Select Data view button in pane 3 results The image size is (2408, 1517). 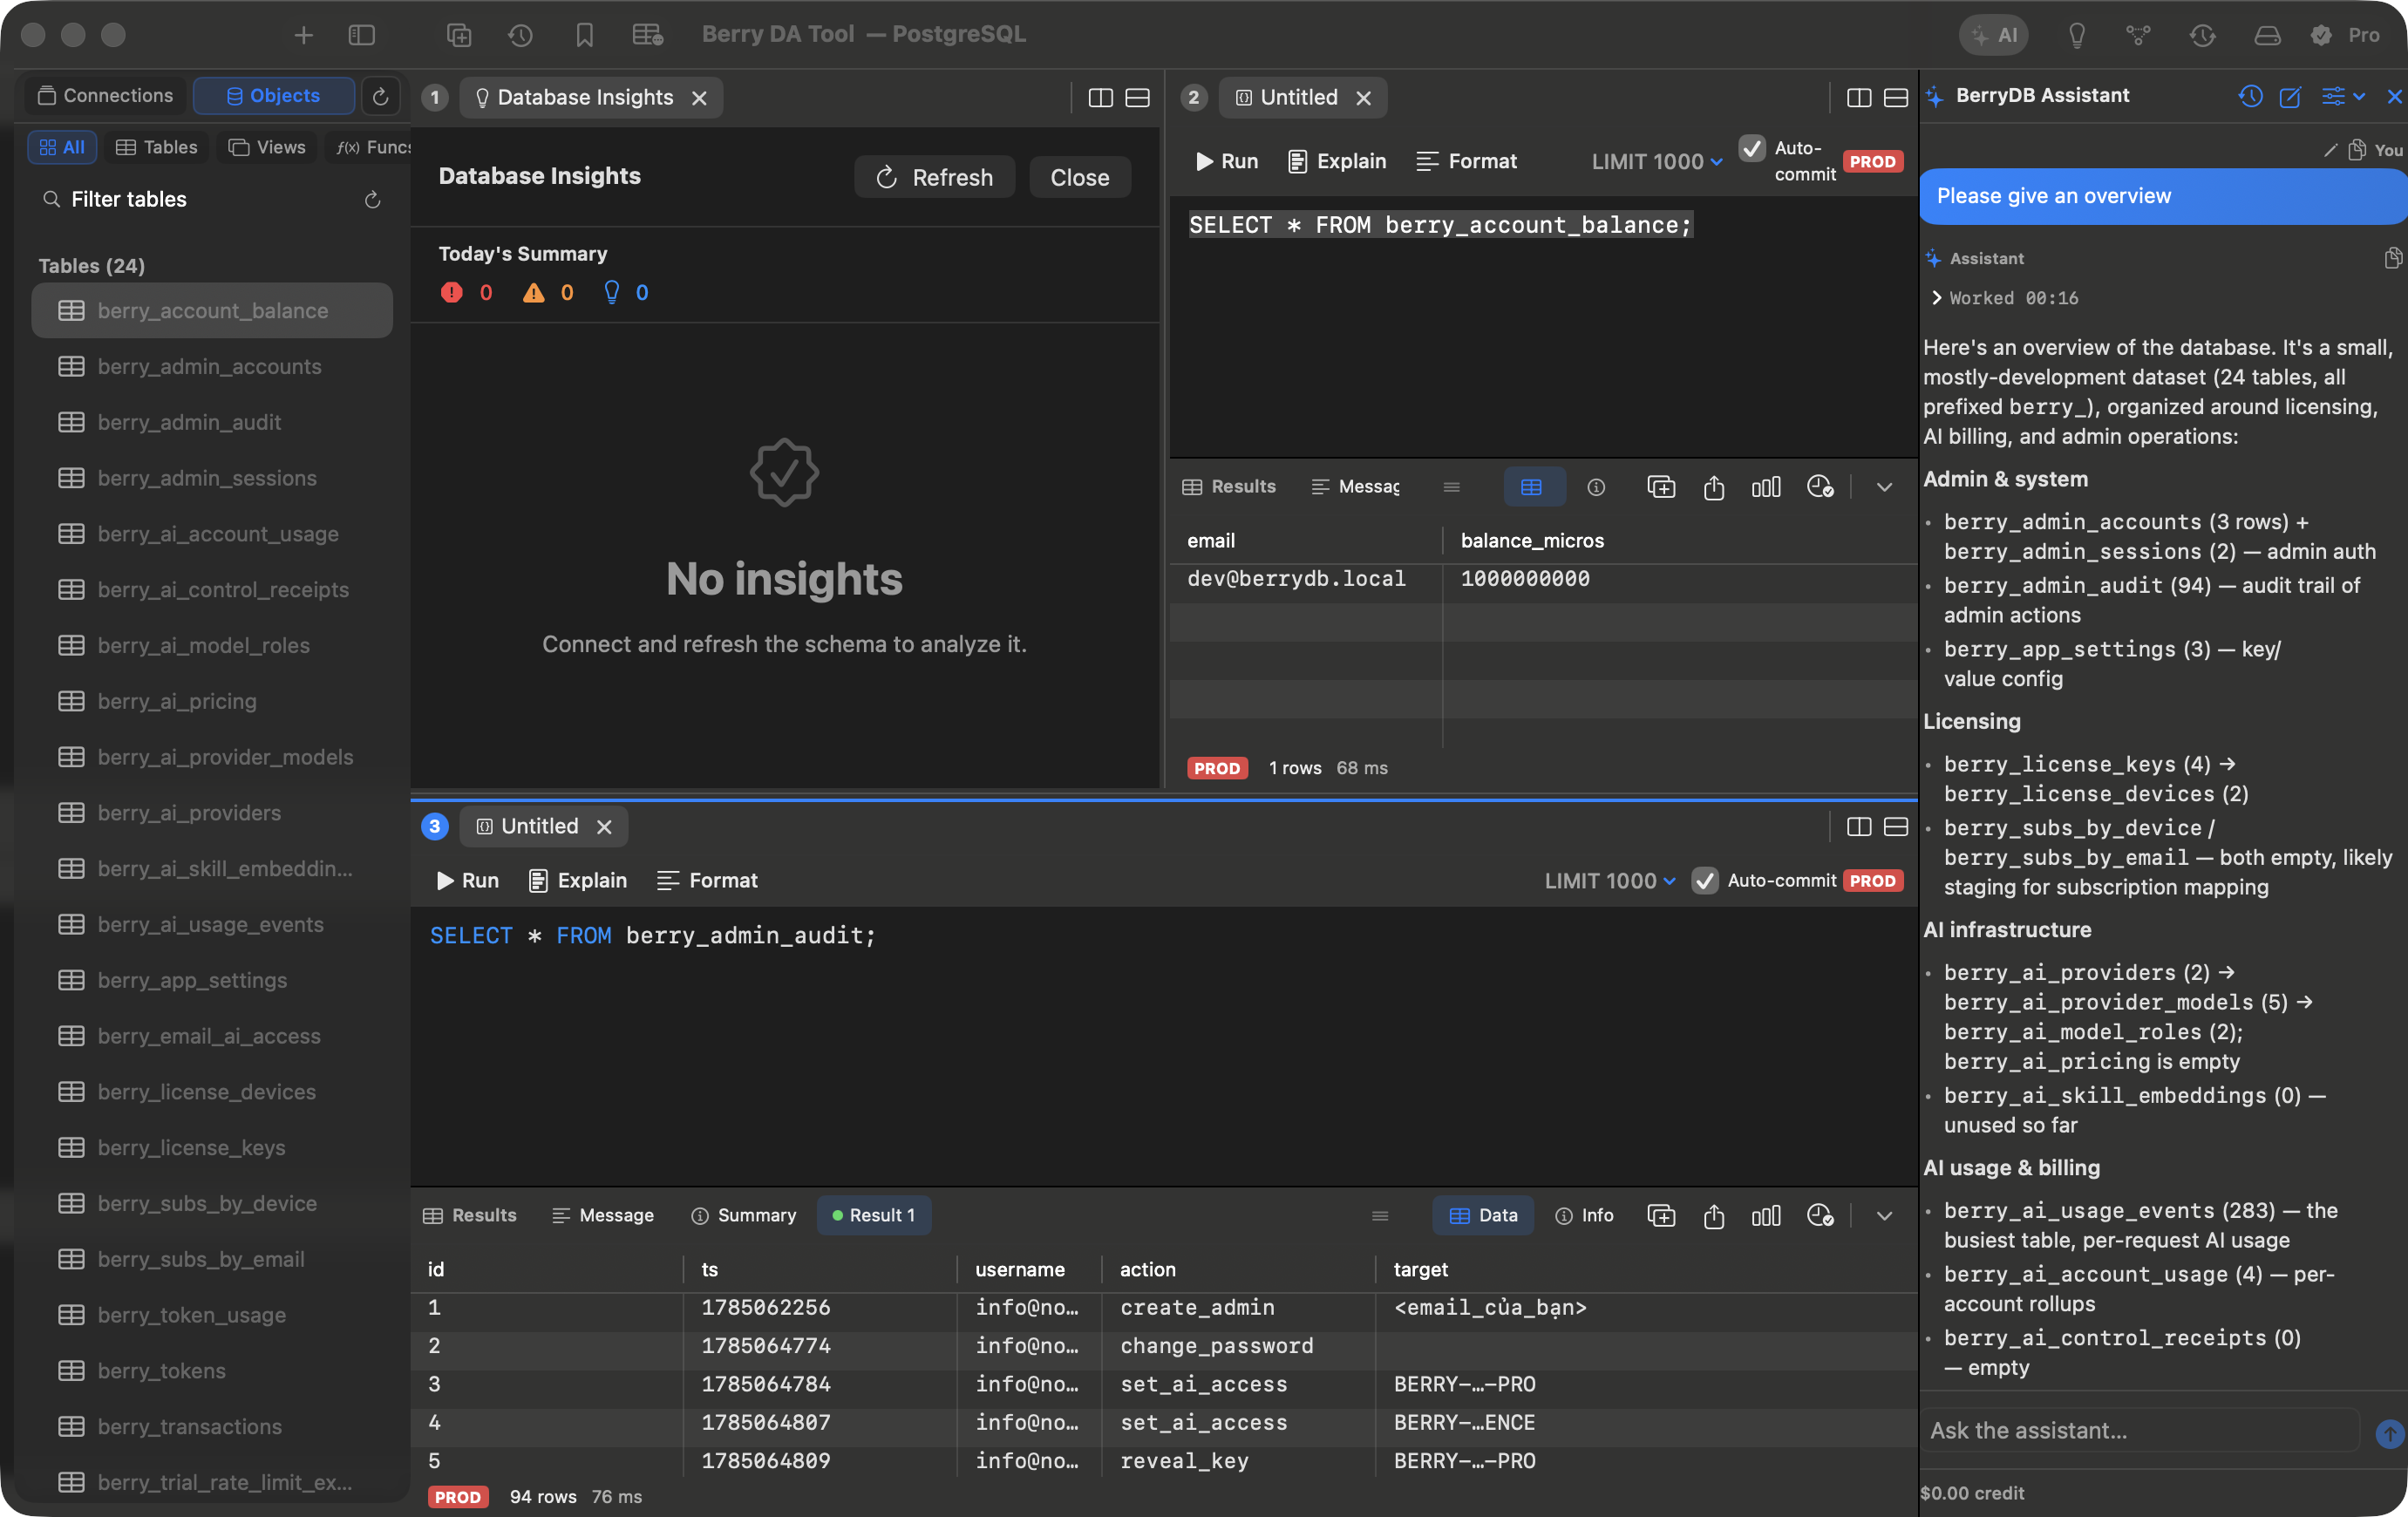1483,1215
